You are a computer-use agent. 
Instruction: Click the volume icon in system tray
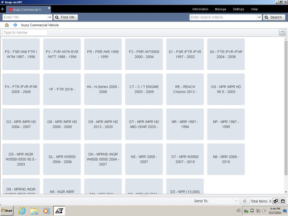(264, 211)
